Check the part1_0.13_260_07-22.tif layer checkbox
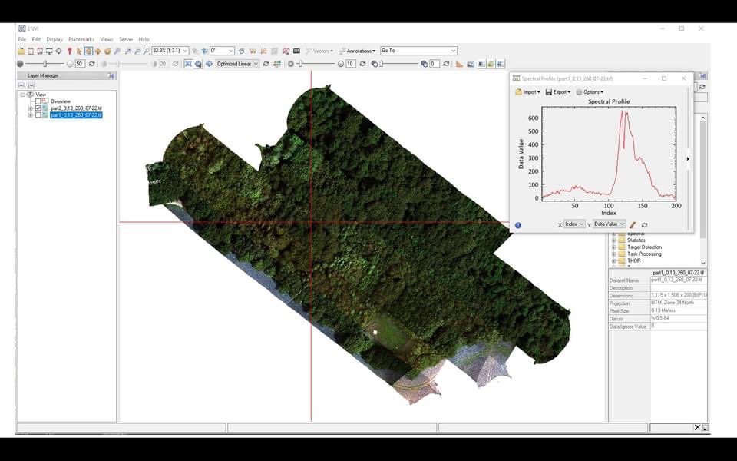The width and height of the screenshot is (737, 461). 38,115
